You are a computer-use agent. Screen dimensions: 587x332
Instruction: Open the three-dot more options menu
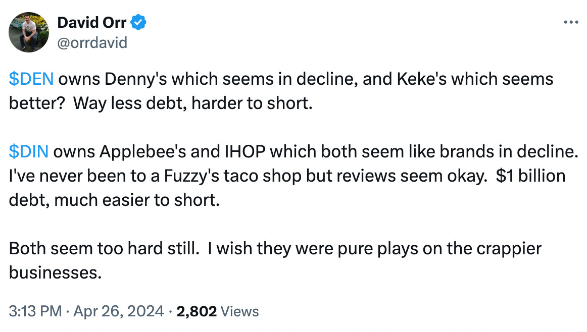click(x=571, y=22)
